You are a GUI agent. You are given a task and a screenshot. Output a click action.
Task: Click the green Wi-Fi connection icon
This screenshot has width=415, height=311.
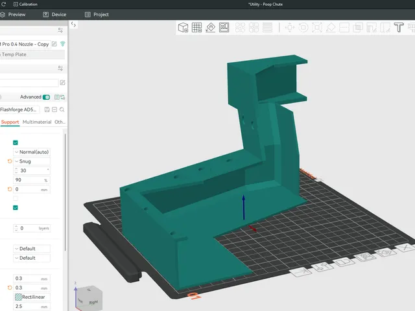pyautogui.click(x=63, y=44)
